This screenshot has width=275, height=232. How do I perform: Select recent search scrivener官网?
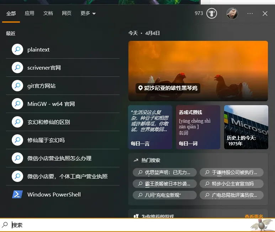(63, 68)
